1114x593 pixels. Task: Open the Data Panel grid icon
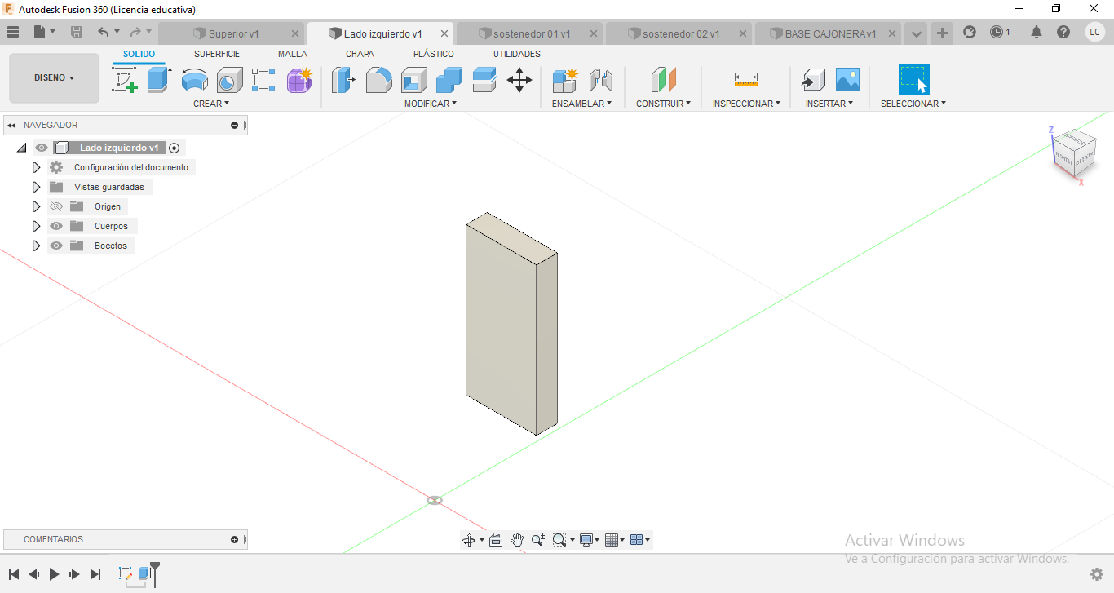(x=13, y=32)
